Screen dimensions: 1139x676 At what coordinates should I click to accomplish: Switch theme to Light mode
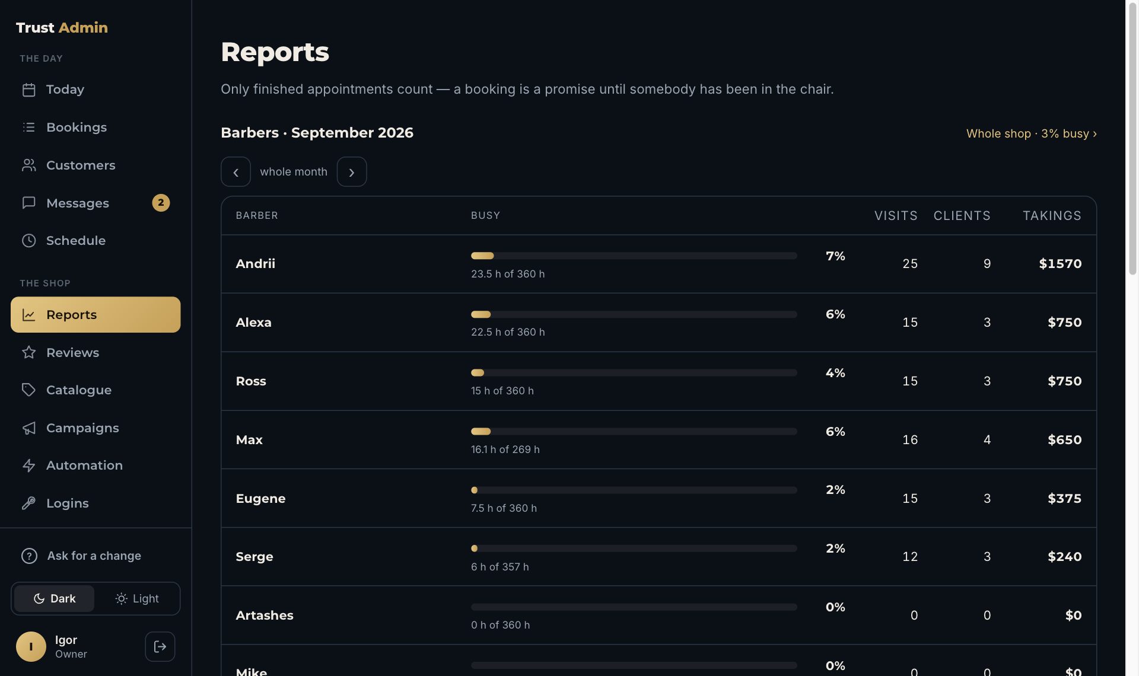137,599
